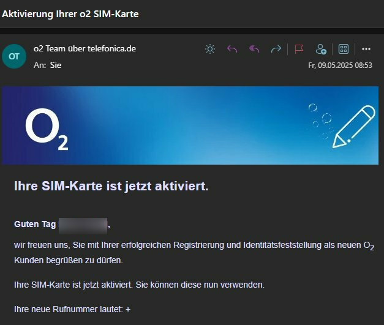This screenshot has height=325, width=384.
Task: Open the apps grid icon
Action: (x=344, y=49)
